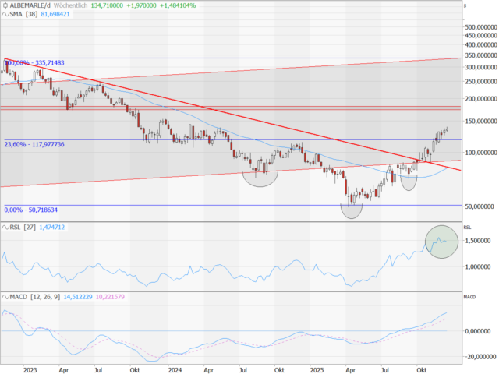Select the 100,00% - 335,71483 Fibonacci label

click(34, 62)
